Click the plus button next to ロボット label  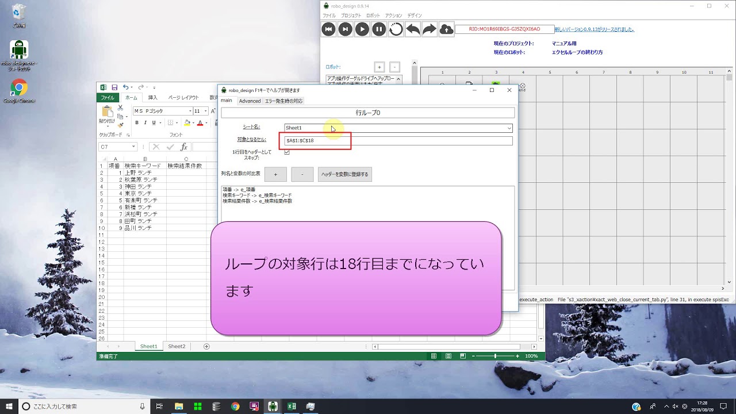click(379, 67)
